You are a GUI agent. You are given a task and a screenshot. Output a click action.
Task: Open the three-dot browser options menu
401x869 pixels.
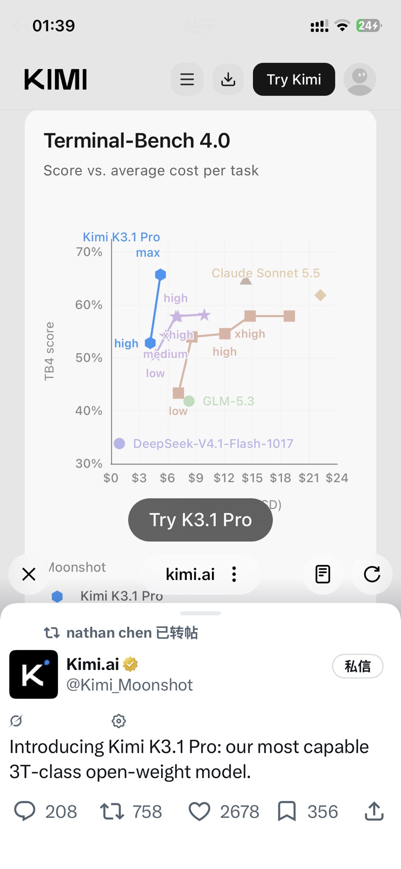coord(234,574)
